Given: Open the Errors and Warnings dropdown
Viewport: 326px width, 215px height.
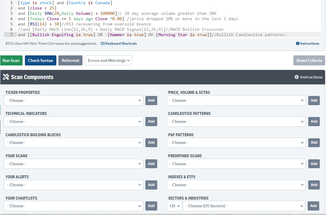Looking at the screenshot, I should point(108,60).
